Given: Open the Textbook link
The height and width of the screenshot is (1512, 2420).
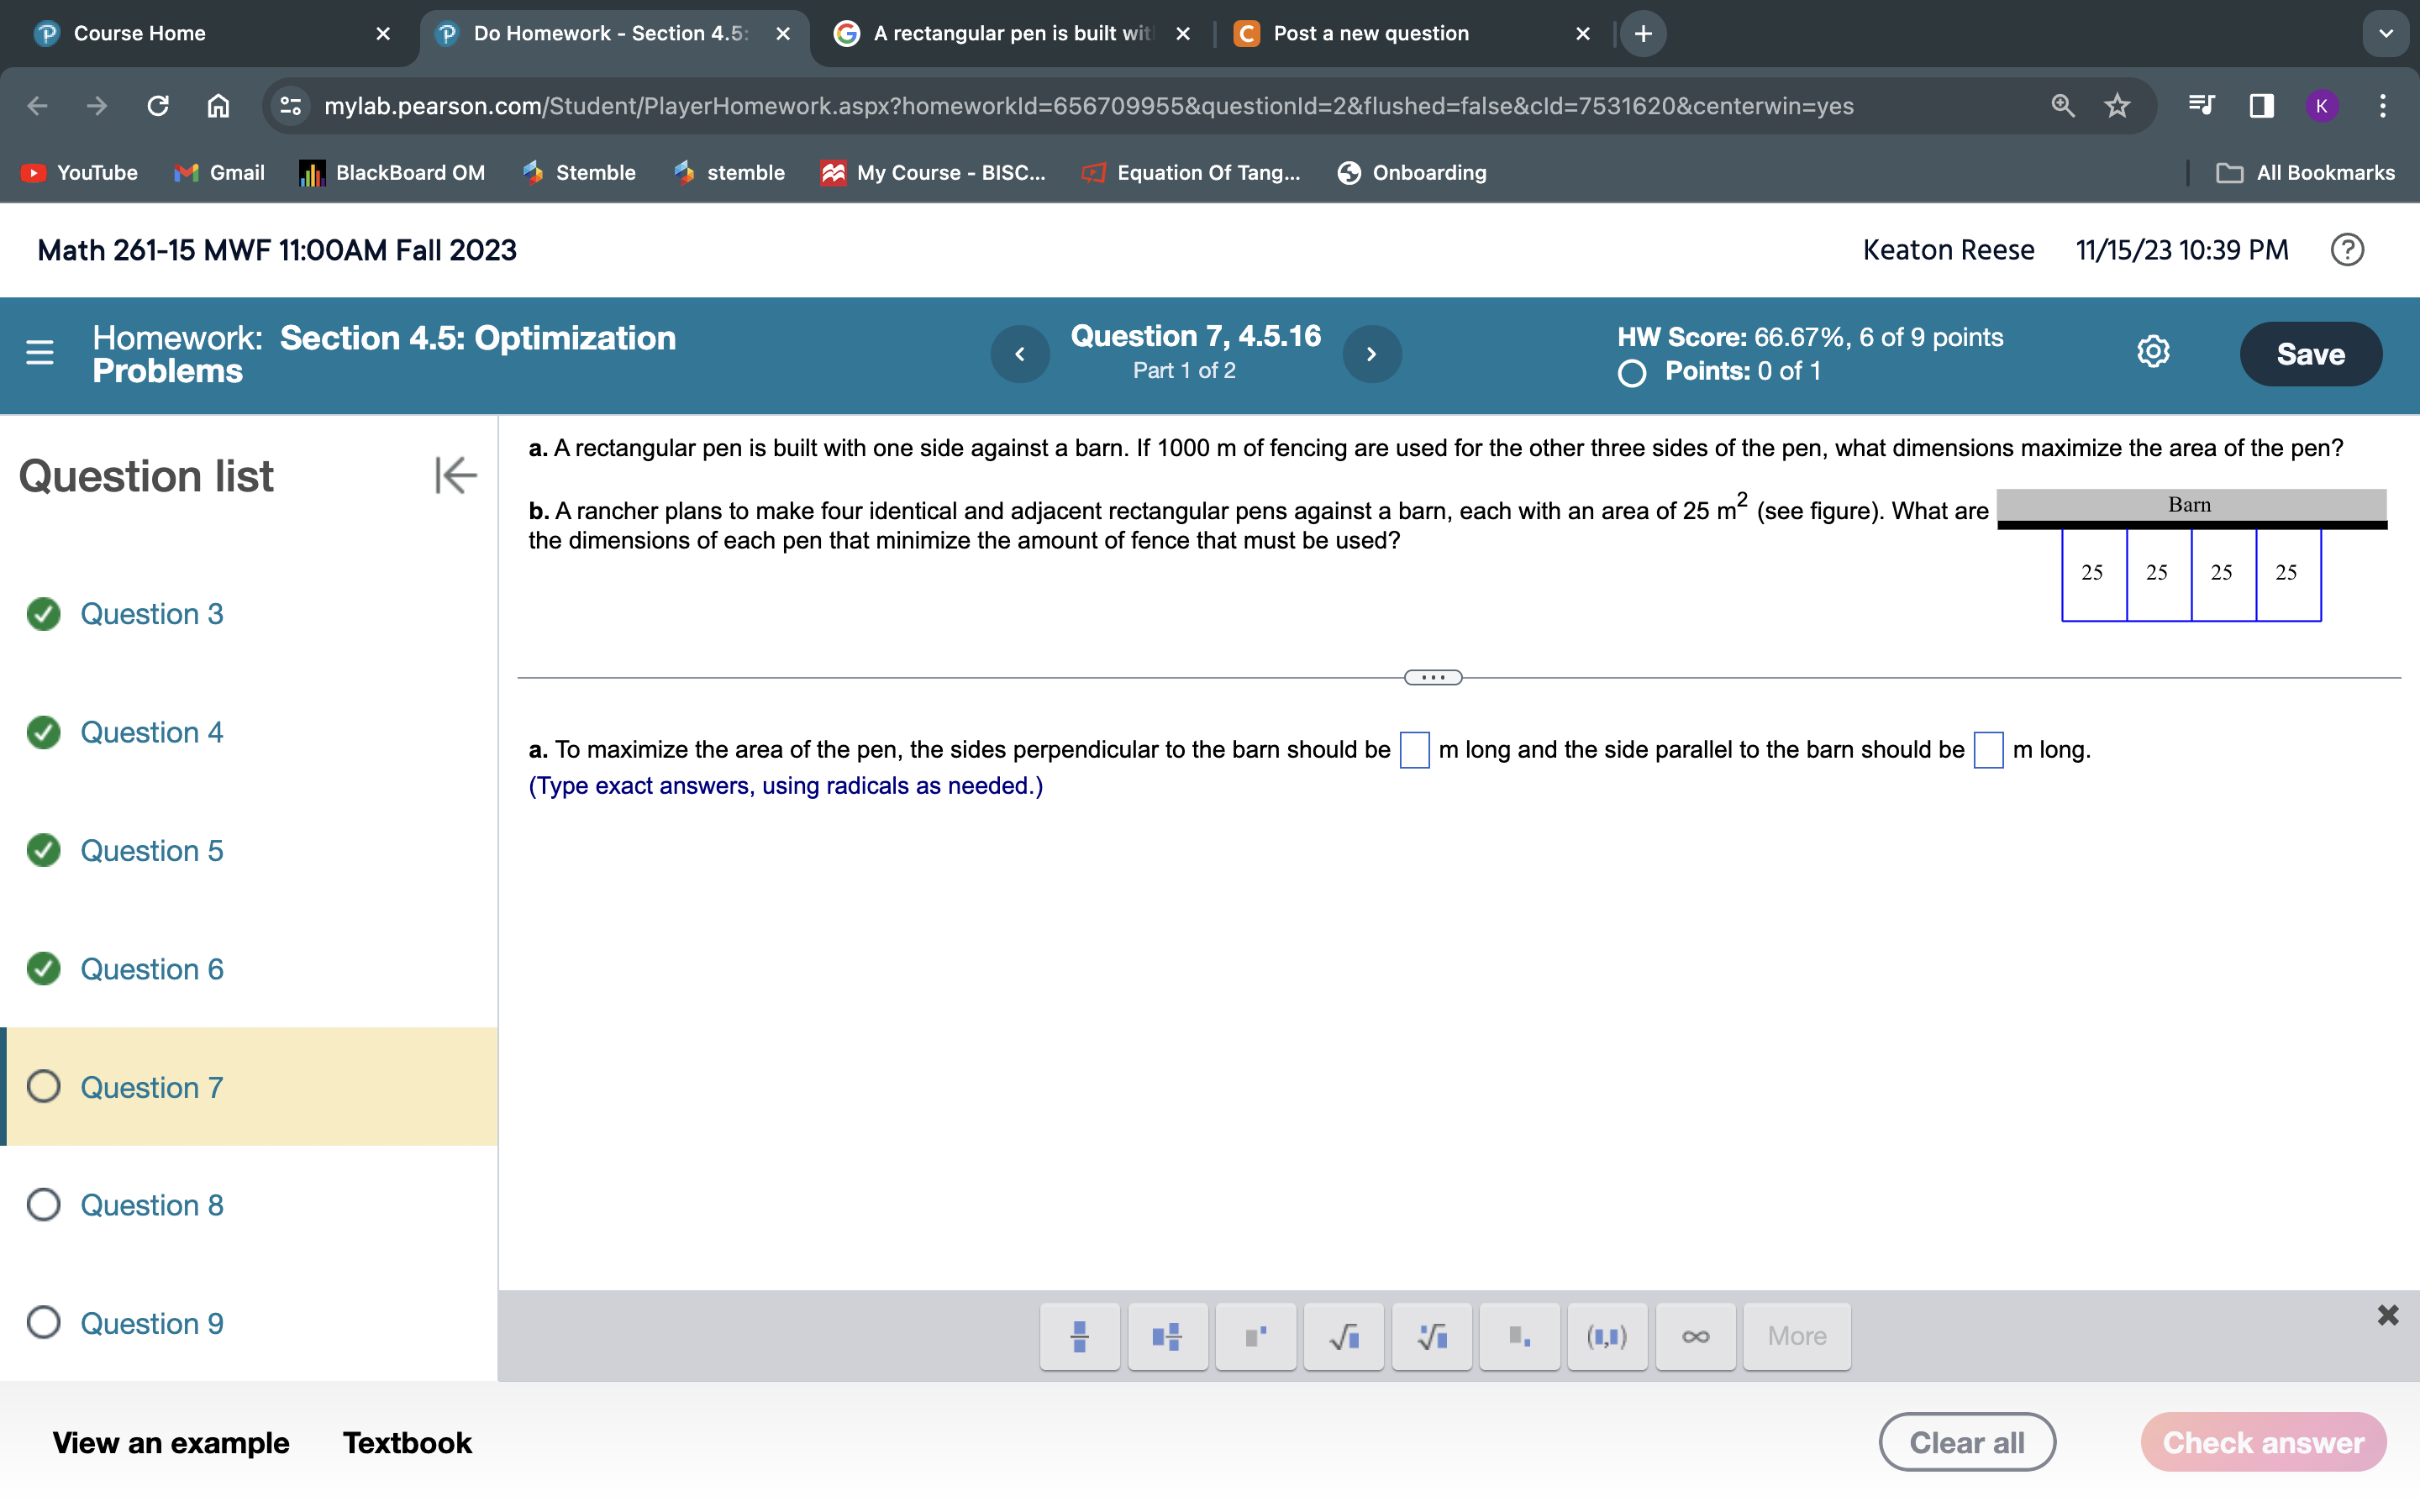Looking at the screenshot, I should 406,1441.
